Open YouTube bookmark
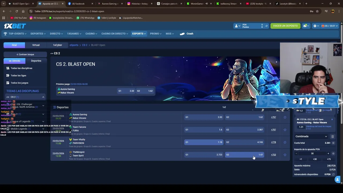 [x=18, y=18]
